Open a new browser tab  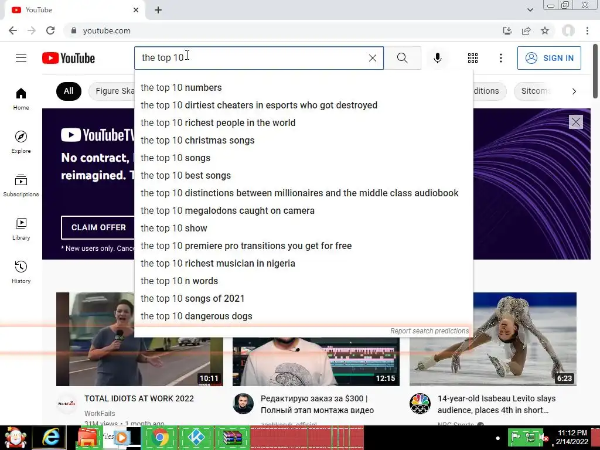pos(158,10)
